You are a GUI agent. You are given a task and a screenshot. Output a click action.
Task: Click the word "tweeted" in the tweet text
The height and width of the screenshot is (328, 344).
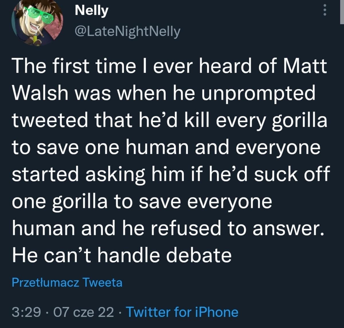click(x=50, y=120)
